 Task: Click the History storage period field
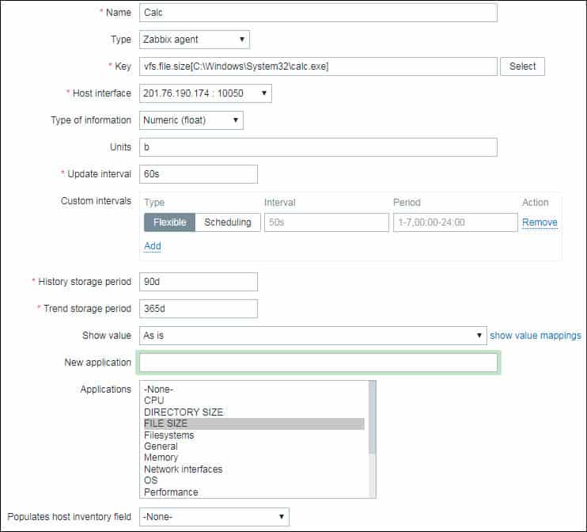click(199, 282)
